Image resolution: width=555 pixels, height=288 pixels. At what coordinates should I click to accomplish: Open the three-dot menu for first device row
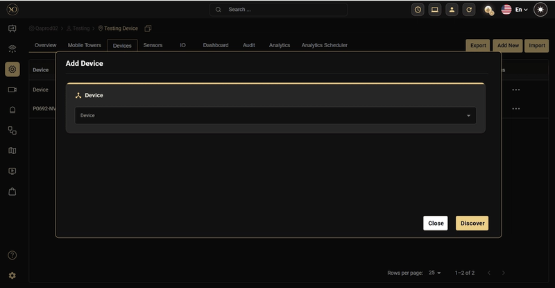click(516, 90)
